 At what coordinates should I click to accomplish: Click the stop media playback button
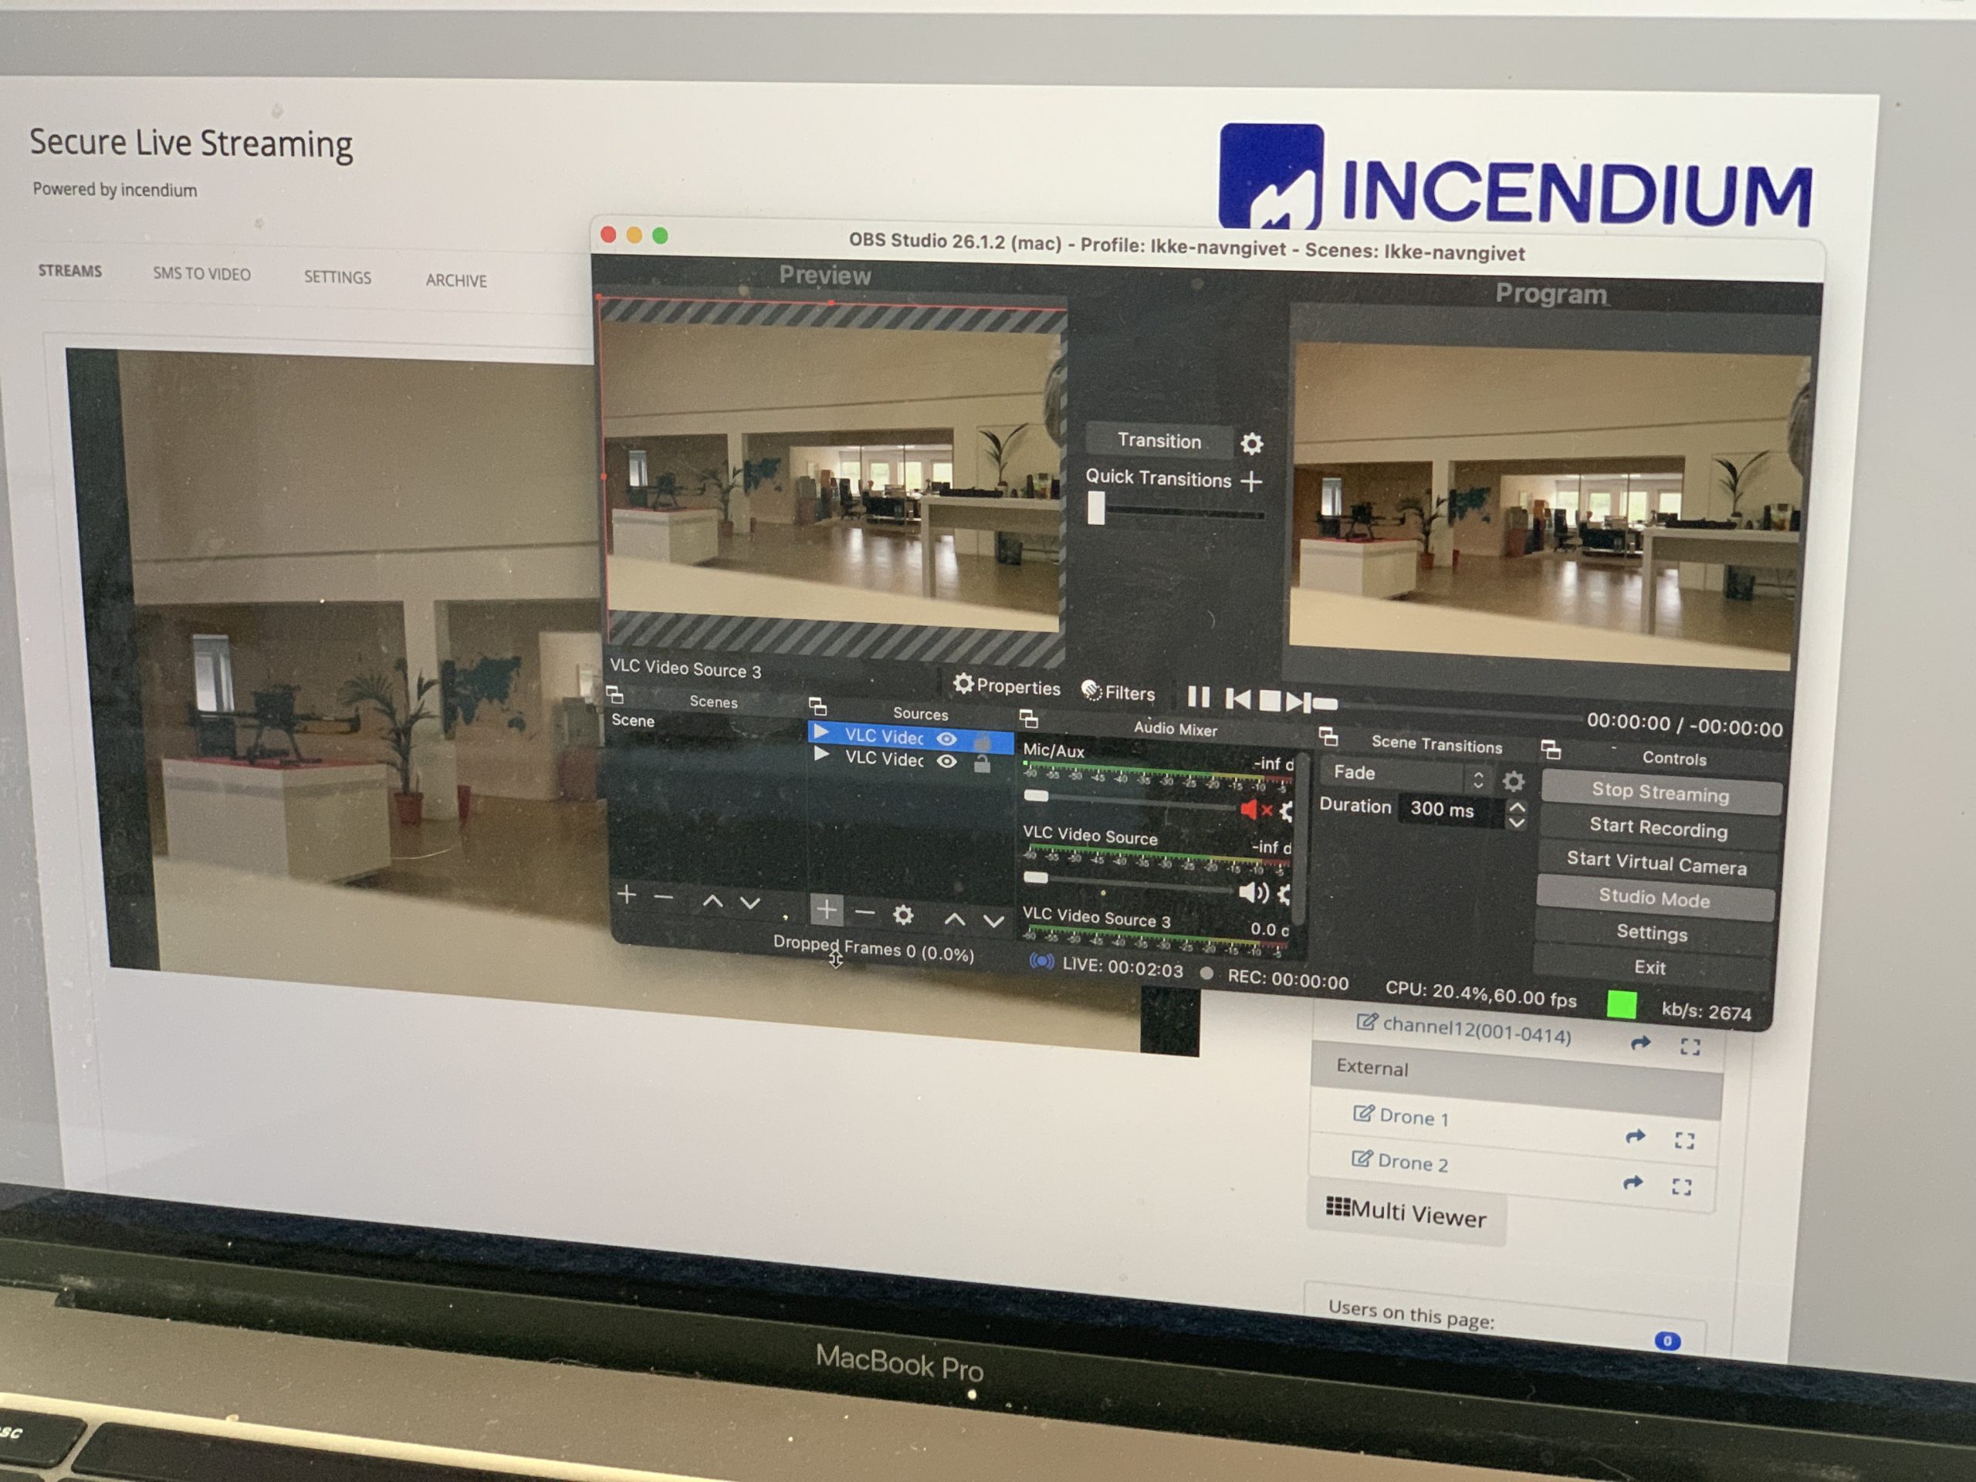1270,700
